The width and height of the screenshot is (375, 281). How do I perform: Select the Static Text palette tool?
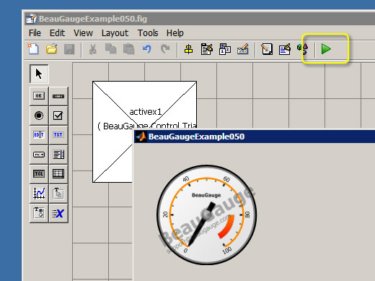click(58, 135)
